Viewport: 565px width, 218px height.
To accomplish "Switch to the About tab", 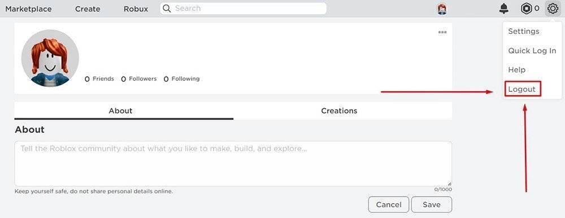I will (x=120, y=110).
